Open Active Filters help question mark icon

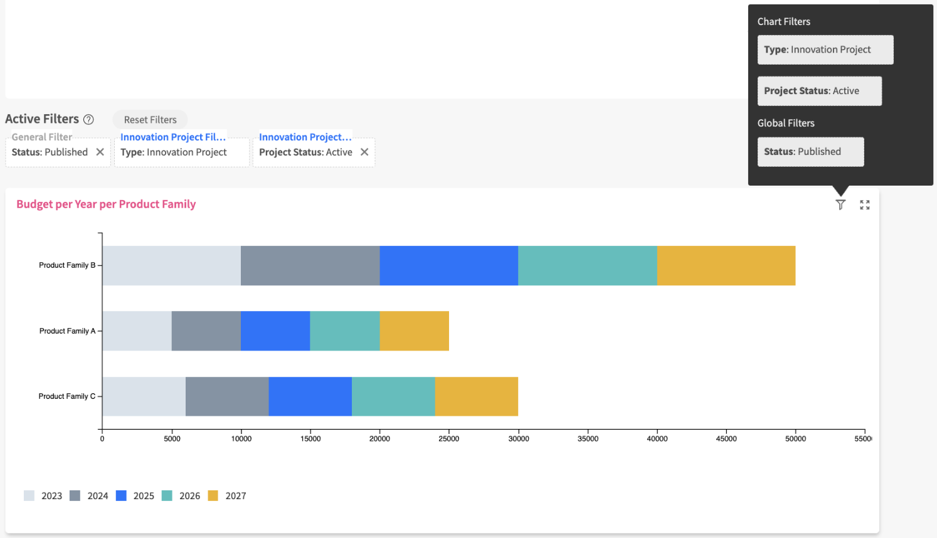[x=89, y=120]
